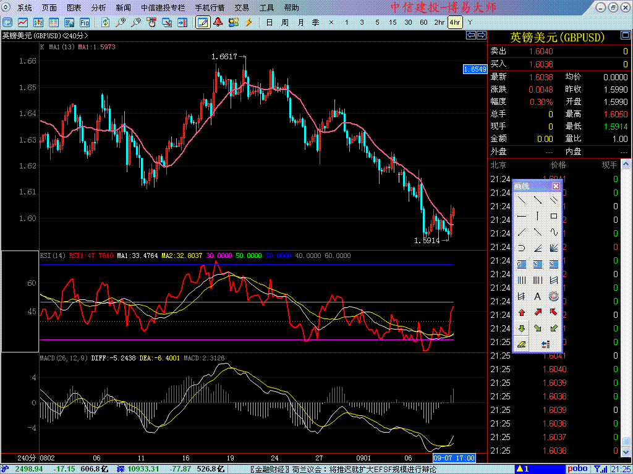Select the horizontal line drawing tool
This screenshot has height=474, width=633.
click(522, 216)
